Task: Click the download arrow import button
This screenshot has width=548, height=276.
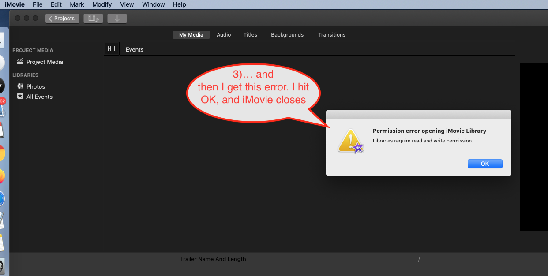Action: 117,19
